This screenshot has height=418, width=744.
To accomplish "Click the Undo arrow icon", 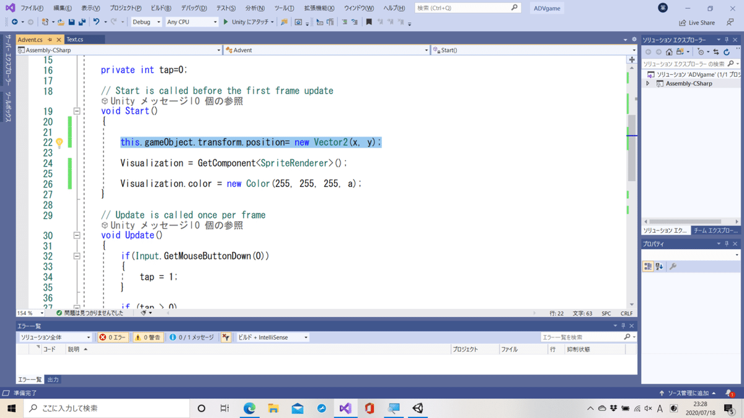I will click(96, 22).
